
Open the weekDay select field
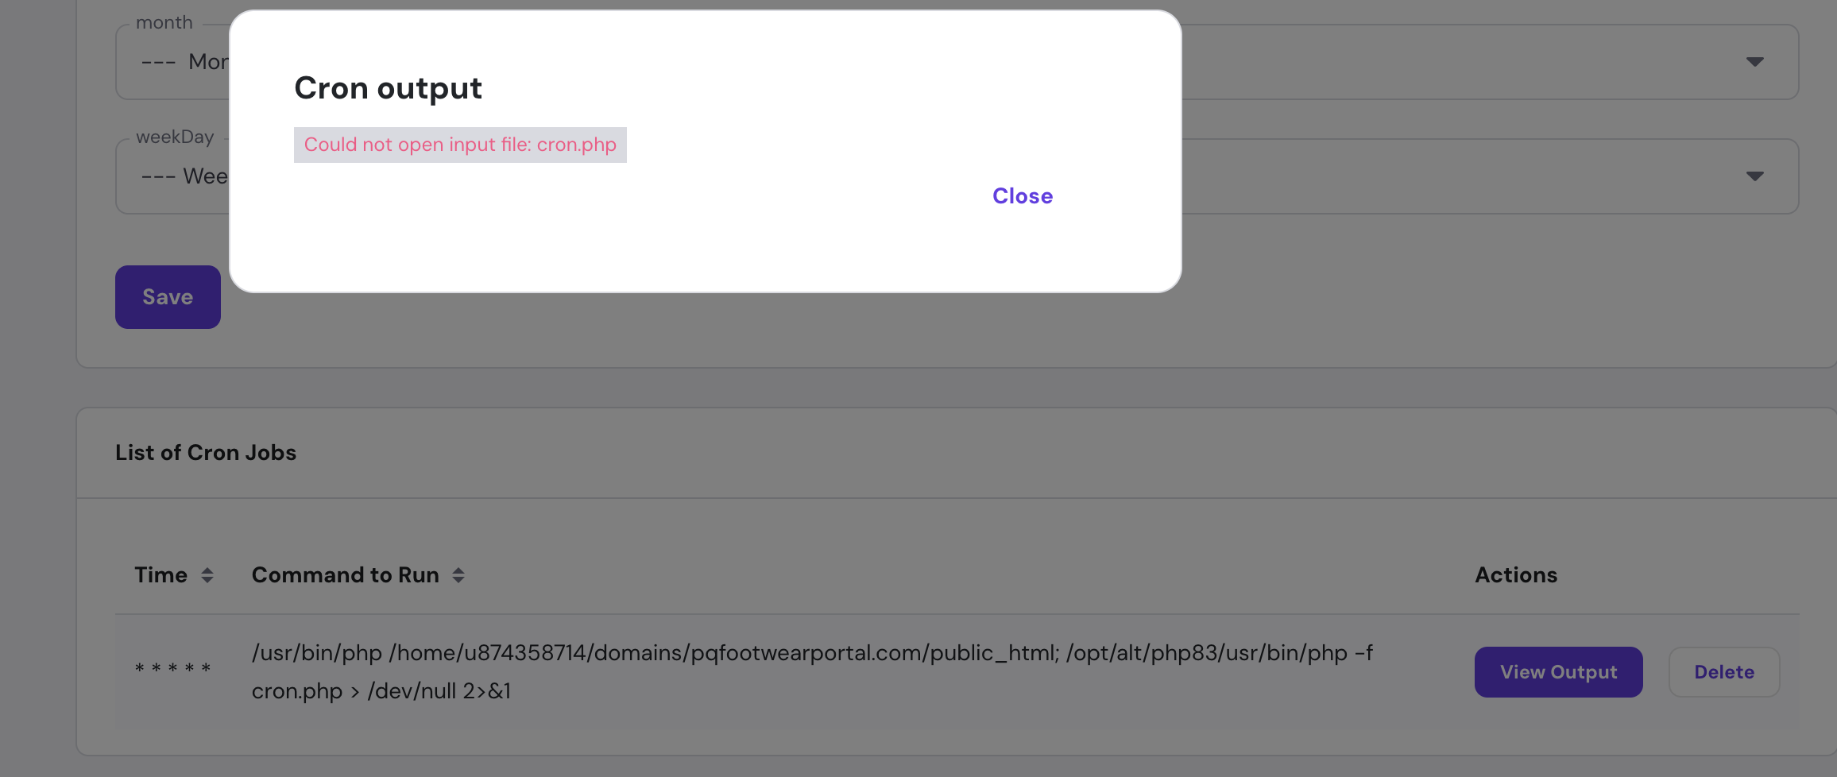957,176
